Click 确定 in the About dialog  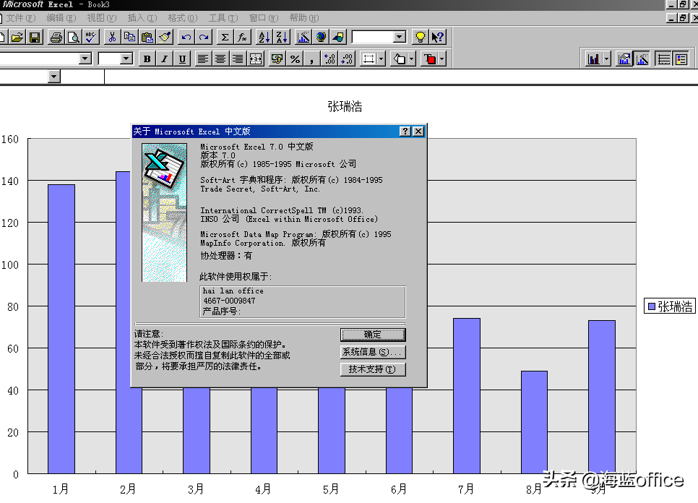(x=373, y=335)
